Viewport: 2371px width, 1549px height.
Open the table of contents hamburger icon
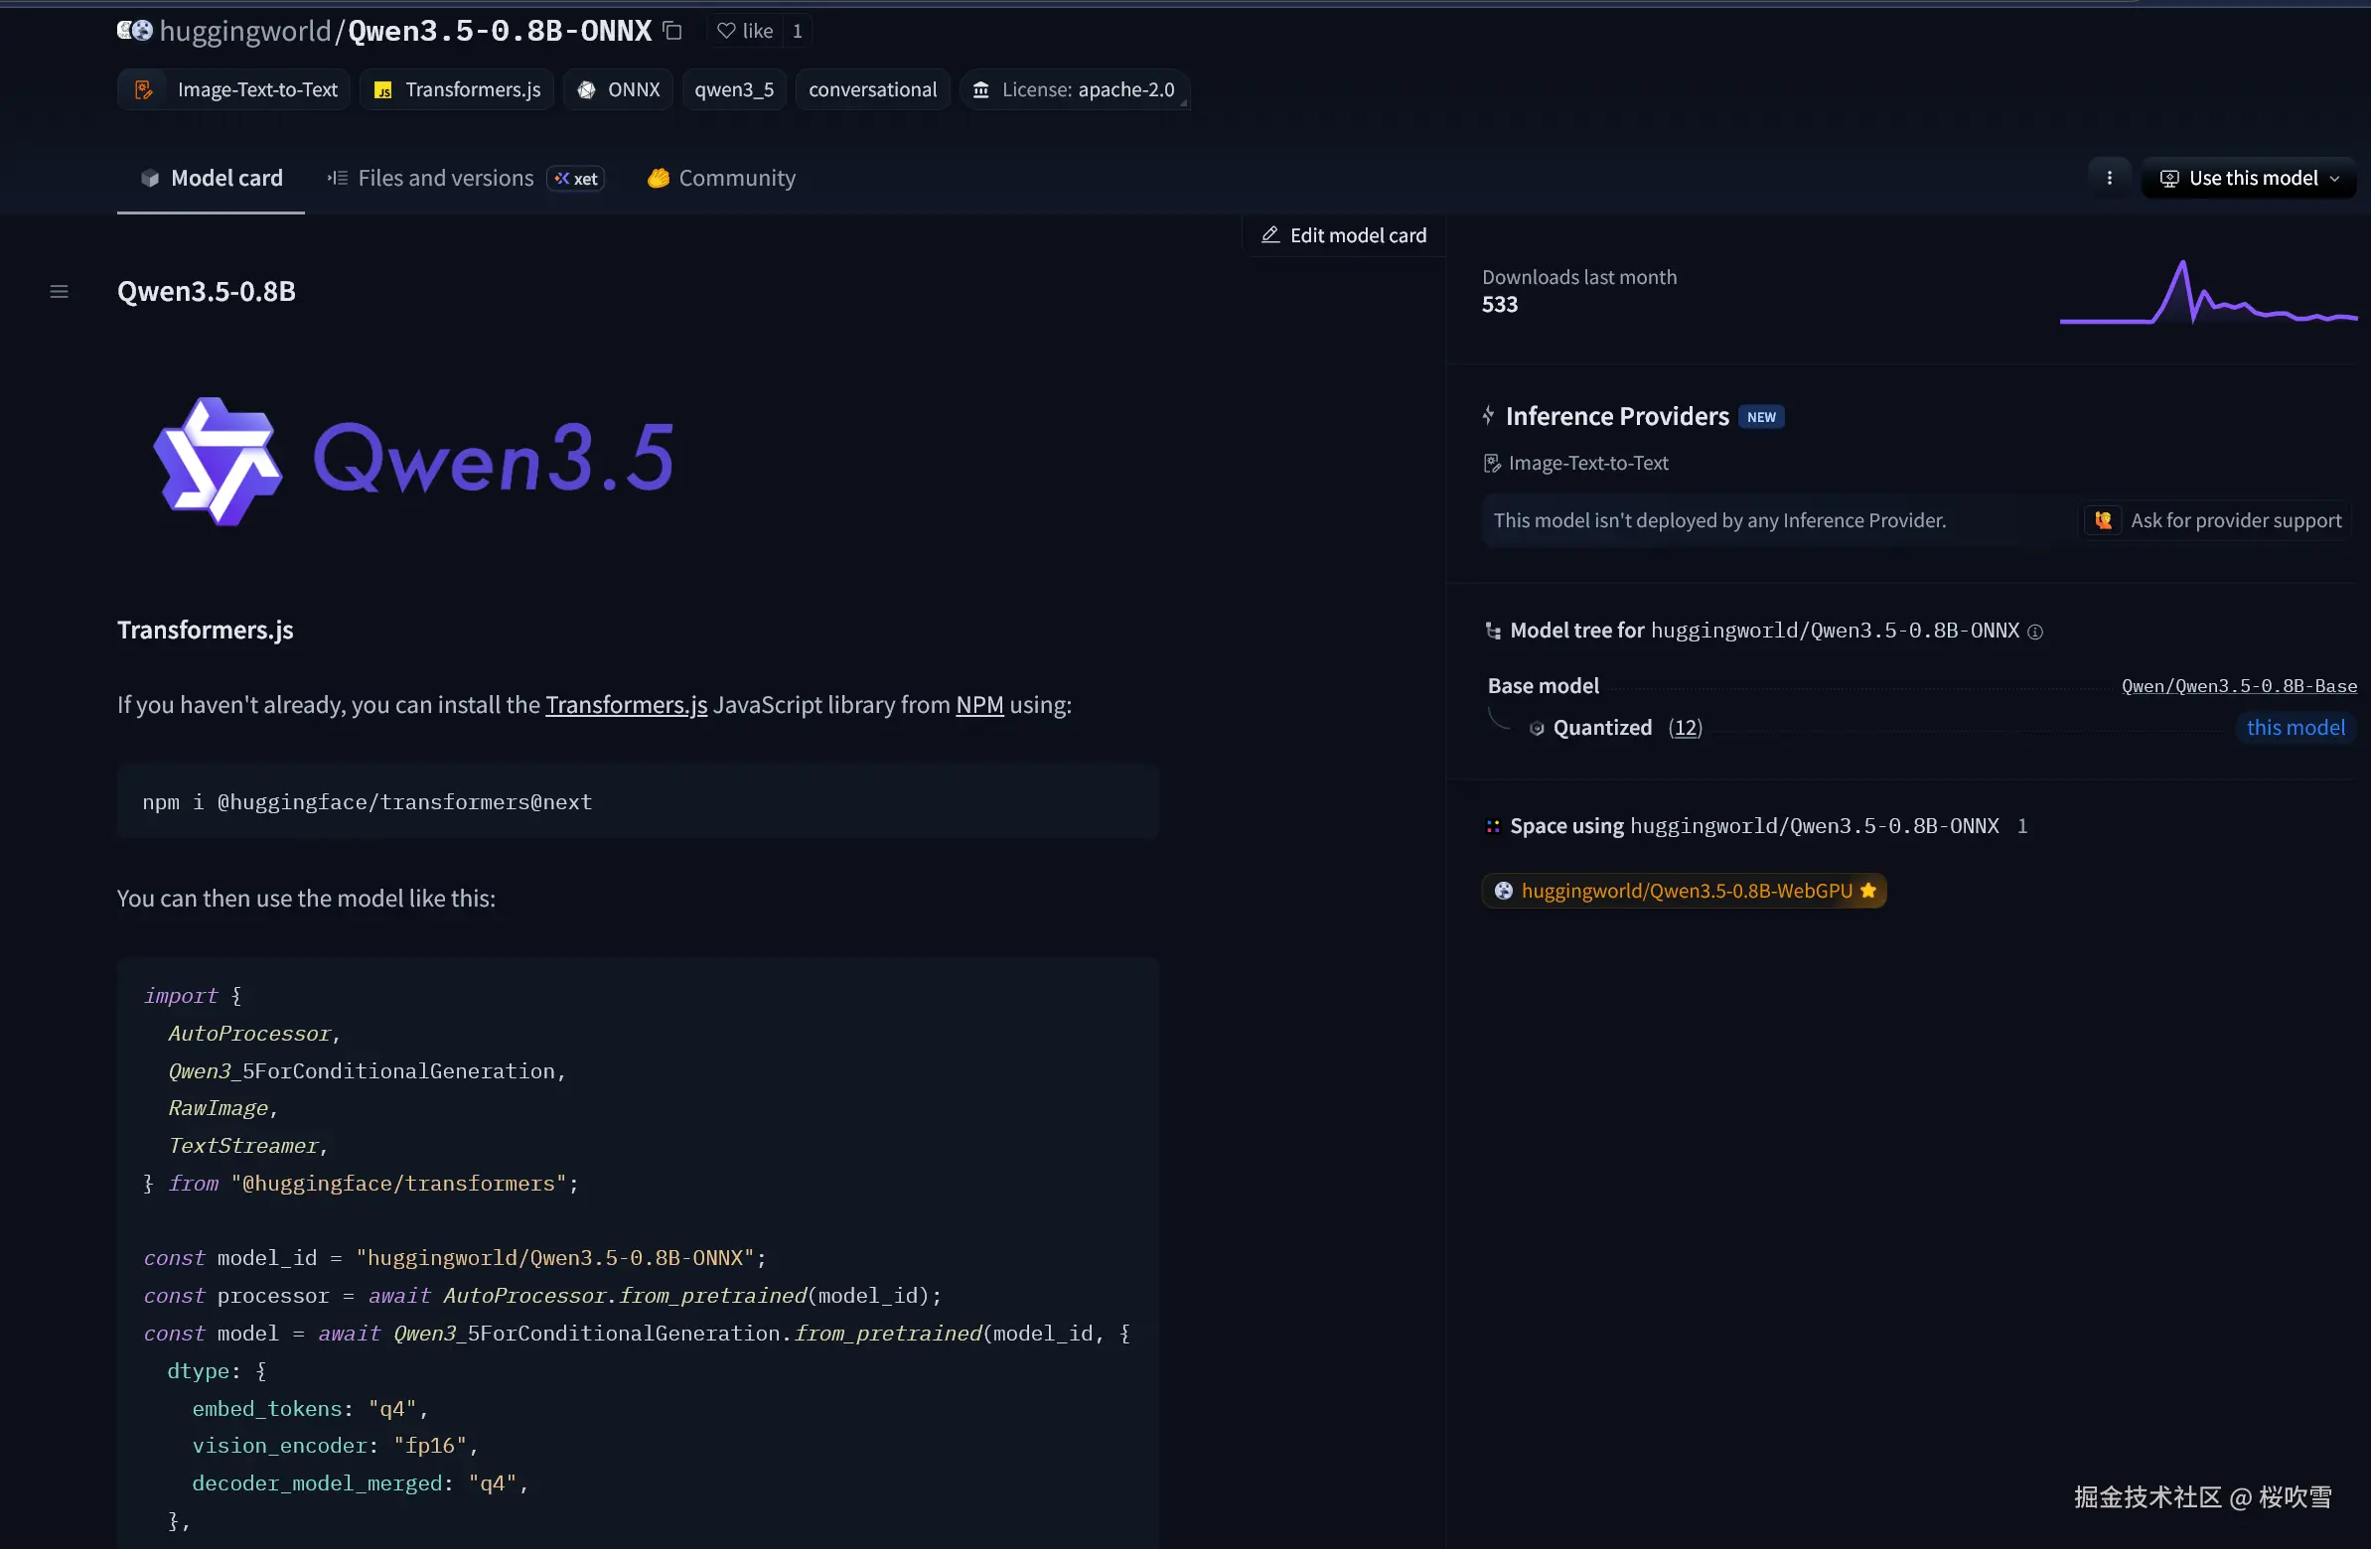tap(59, 292)
